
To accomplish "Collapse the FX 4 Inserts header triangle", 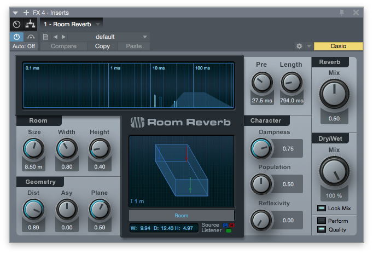I will coord(16,12).
